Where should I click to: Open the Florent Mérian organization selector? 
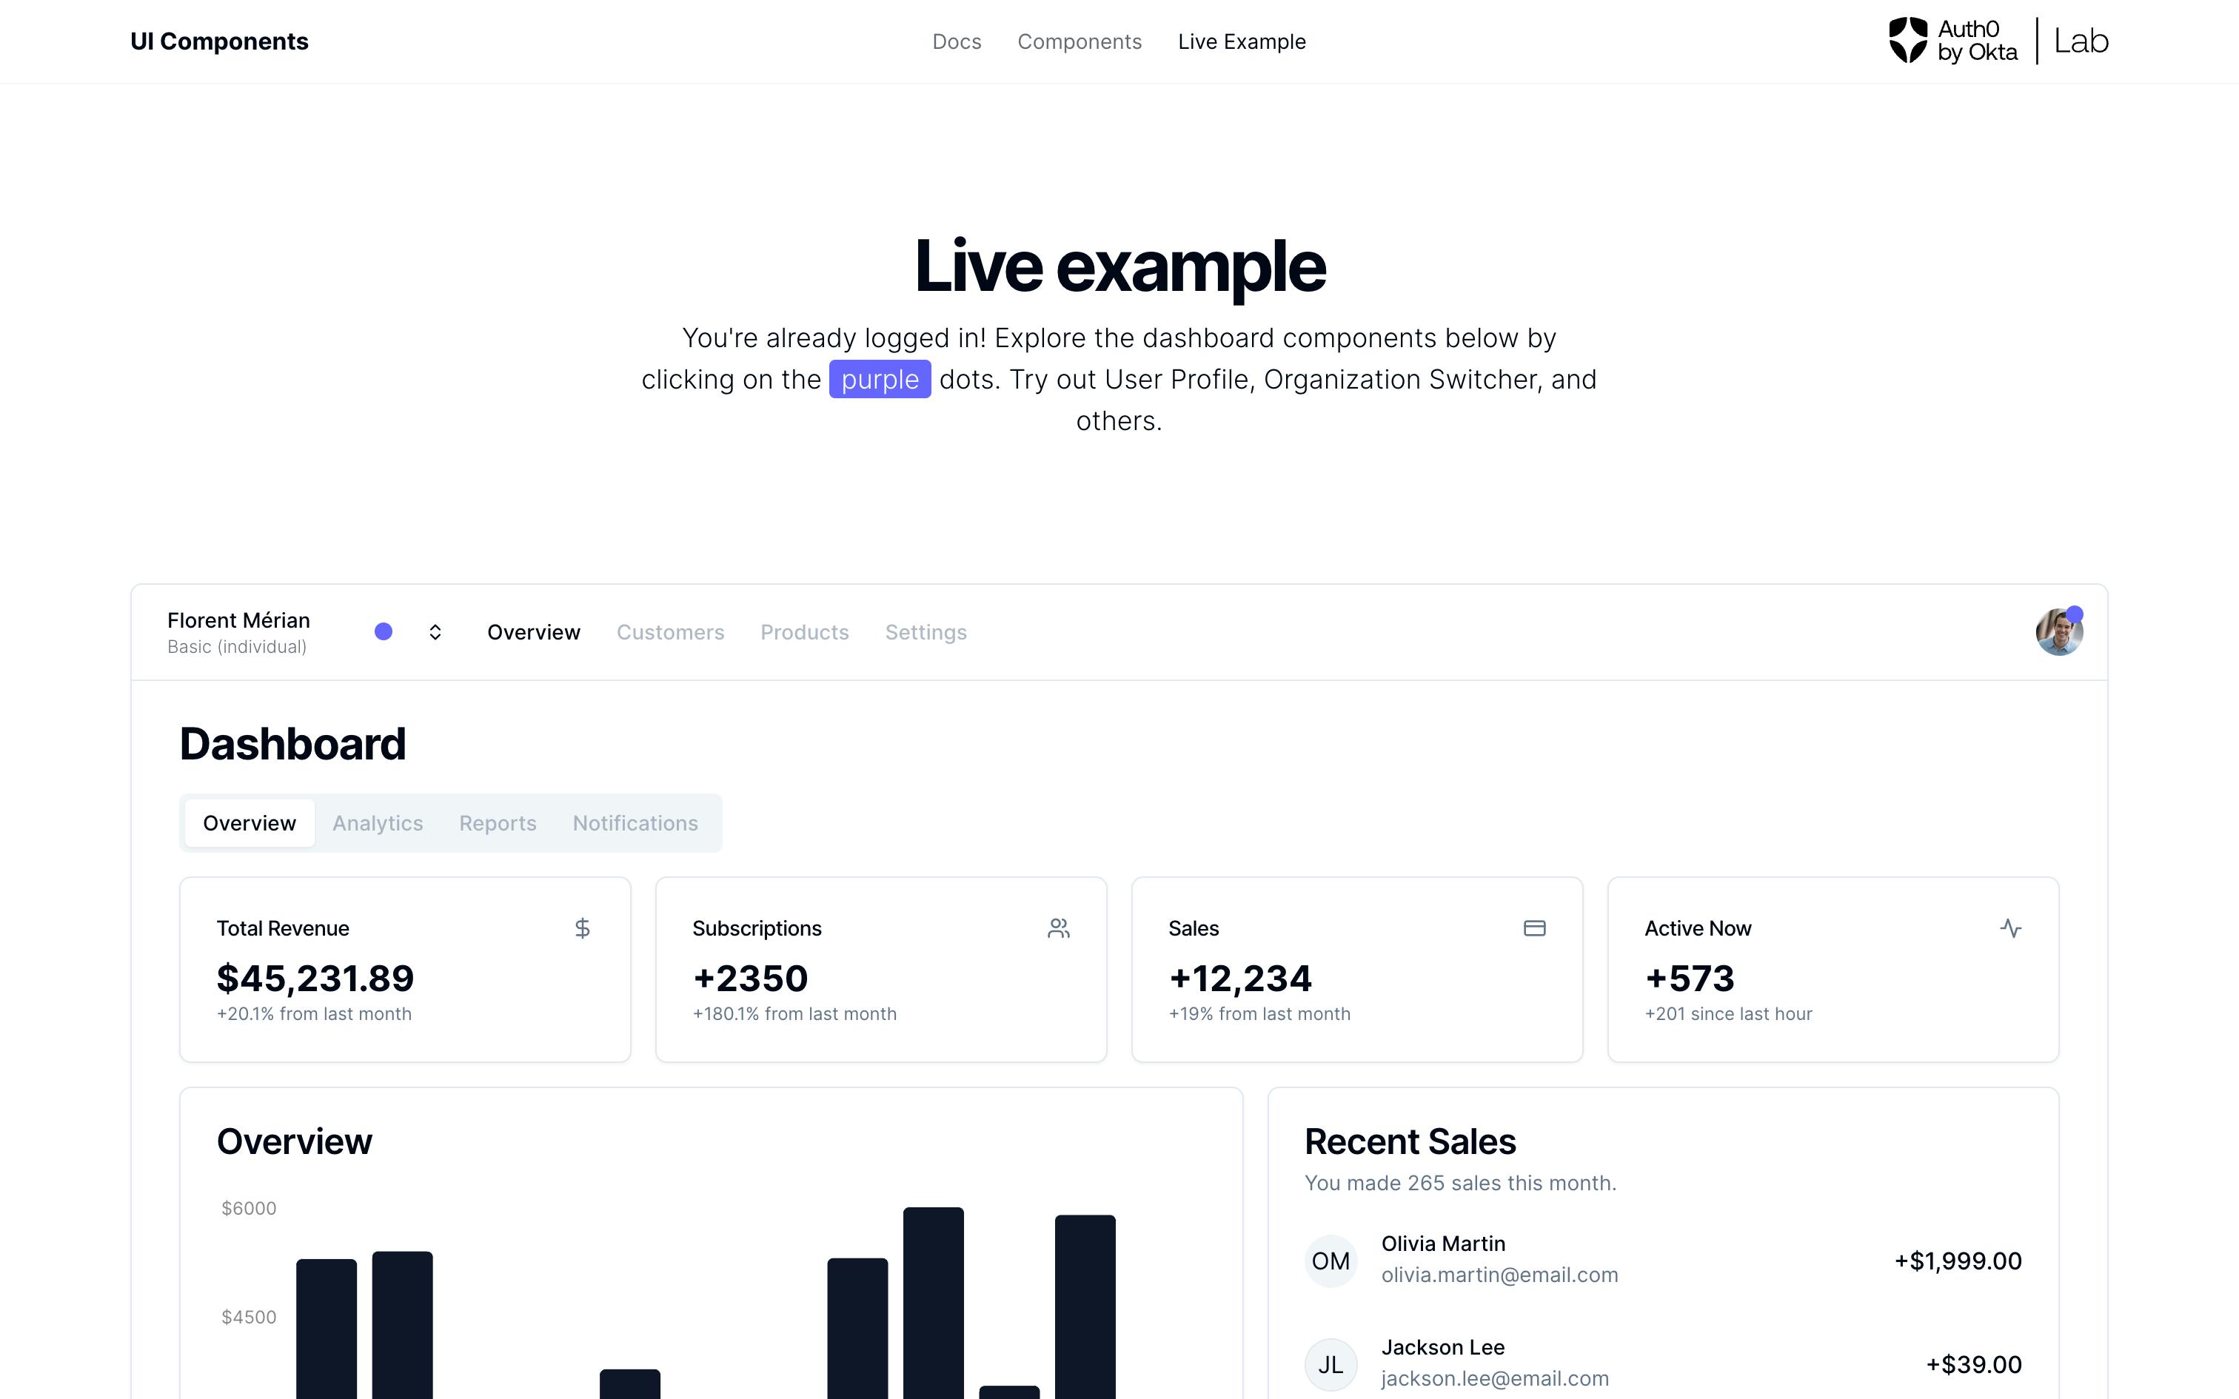coord(238,632)
